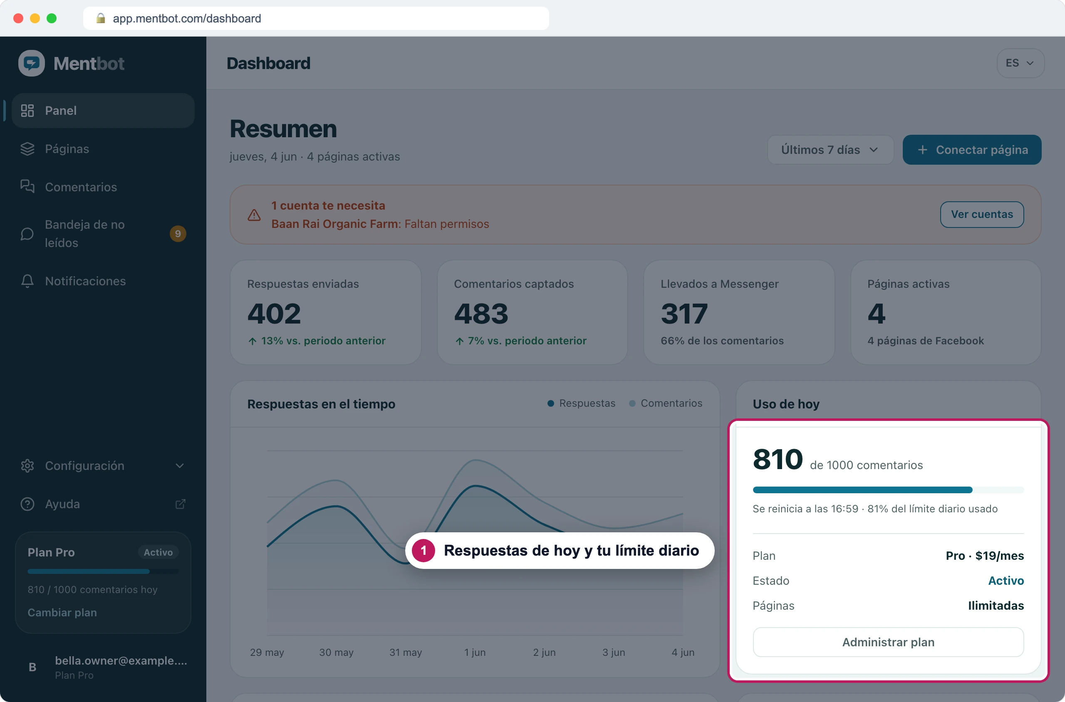Click the Ver cuentas button
Viewport: 1065px width, 702px height.
click(x=982, y=215)
